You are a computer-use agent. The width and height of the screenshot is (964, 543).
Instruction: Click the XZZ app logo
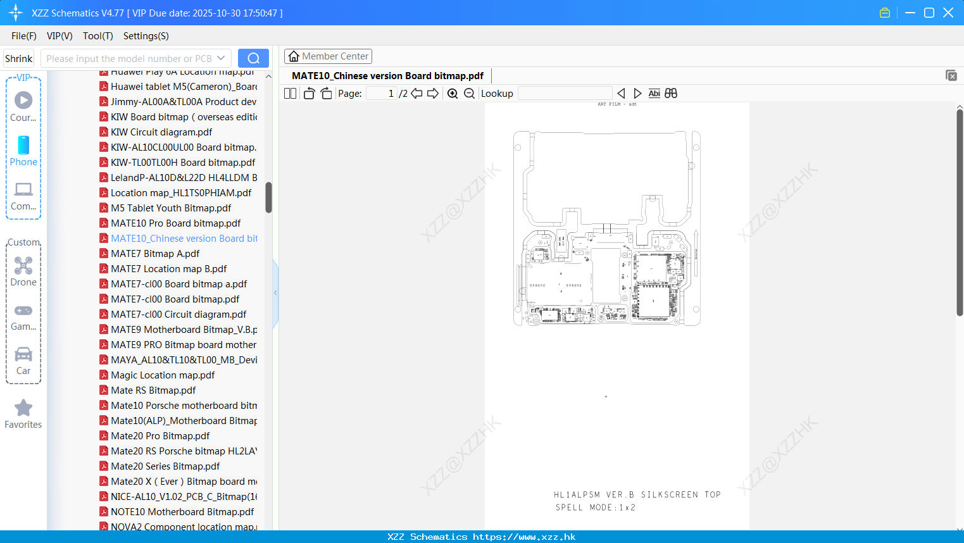point(16,13)
